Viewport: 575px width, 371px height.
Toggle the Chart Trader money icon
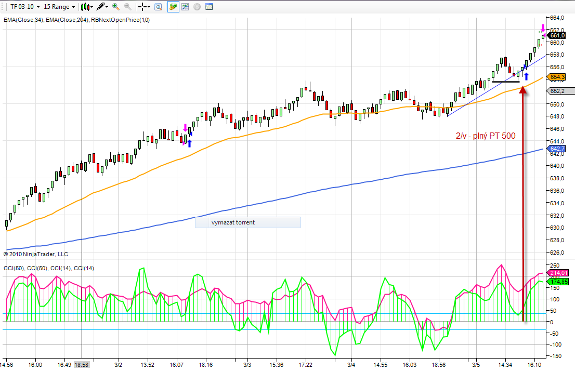pyautogui.click(x=173, y=7)
